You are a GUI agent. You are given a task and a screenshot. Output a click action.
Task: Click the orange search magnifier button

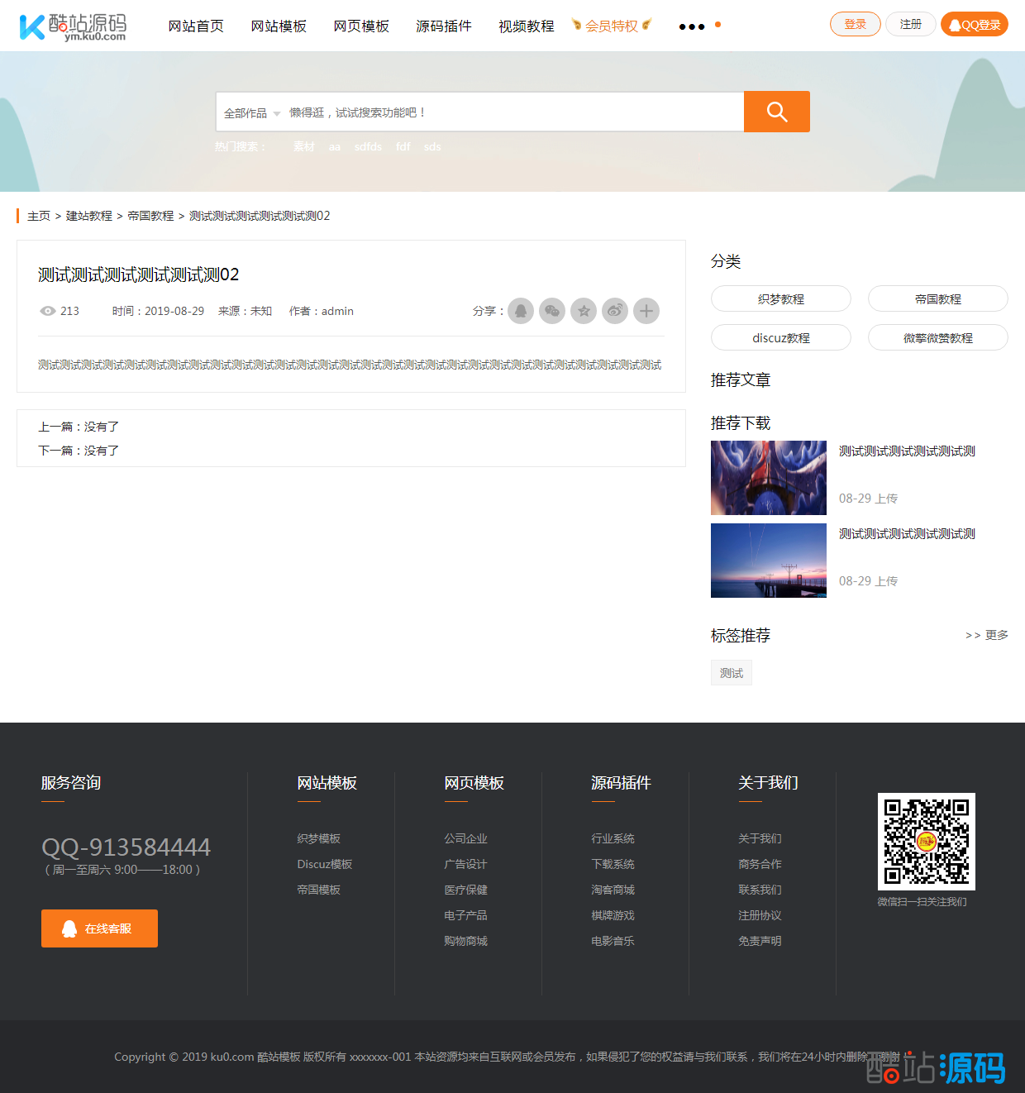coord(776,112)
